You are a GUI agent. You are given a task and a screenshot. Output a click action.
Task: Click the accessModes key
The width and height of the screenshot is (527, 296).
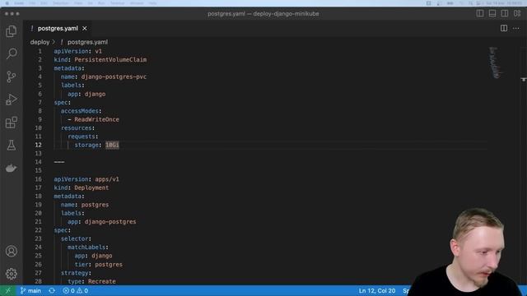[79, 111]
